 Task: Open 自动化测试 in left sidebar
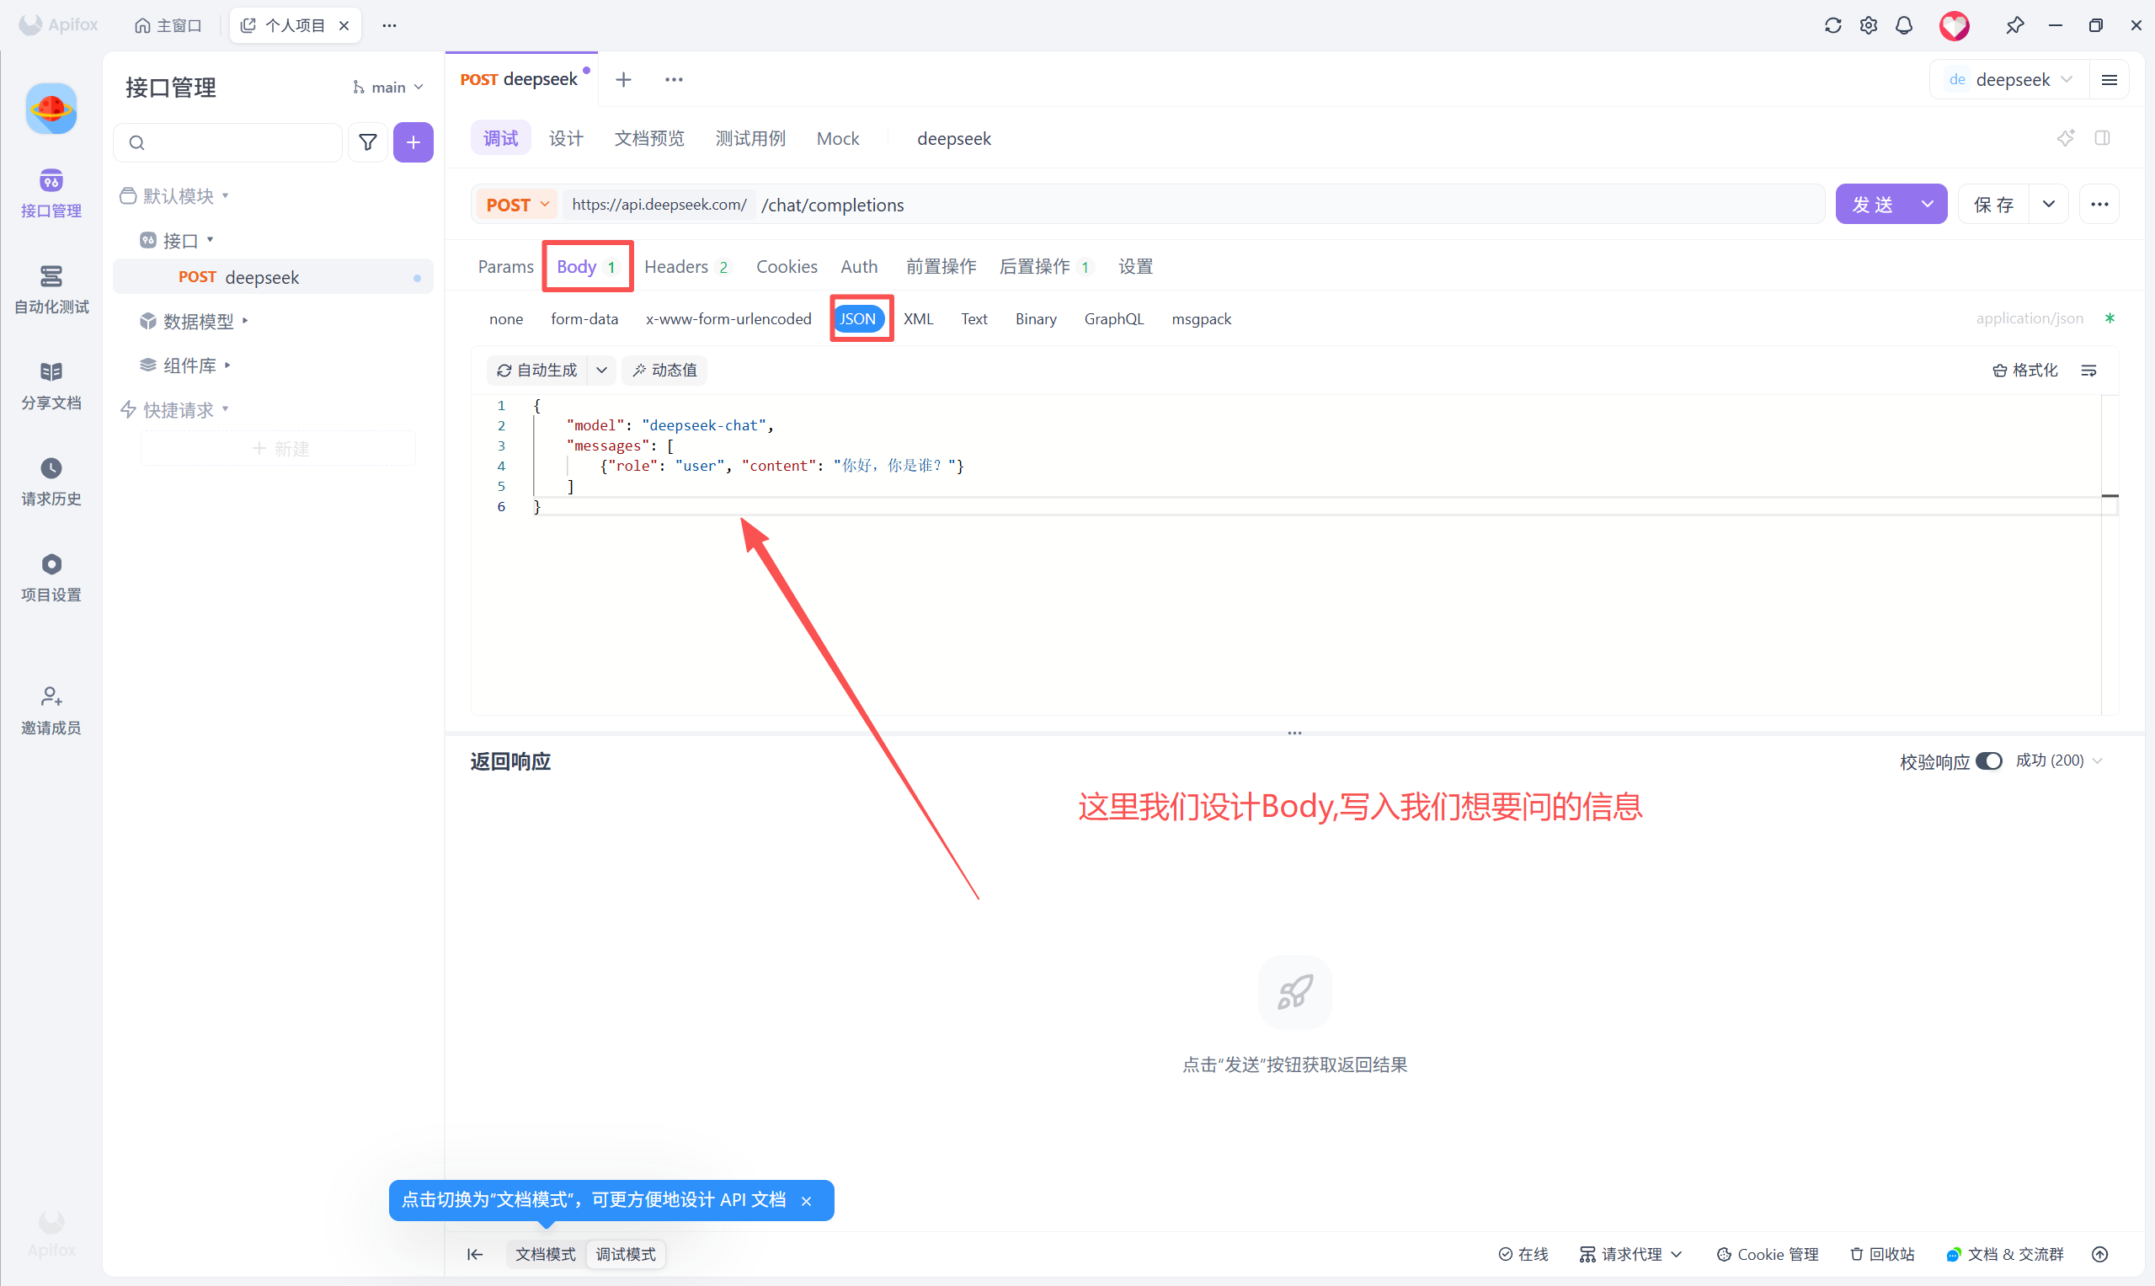pyautogui.click(x=51, y=290)
